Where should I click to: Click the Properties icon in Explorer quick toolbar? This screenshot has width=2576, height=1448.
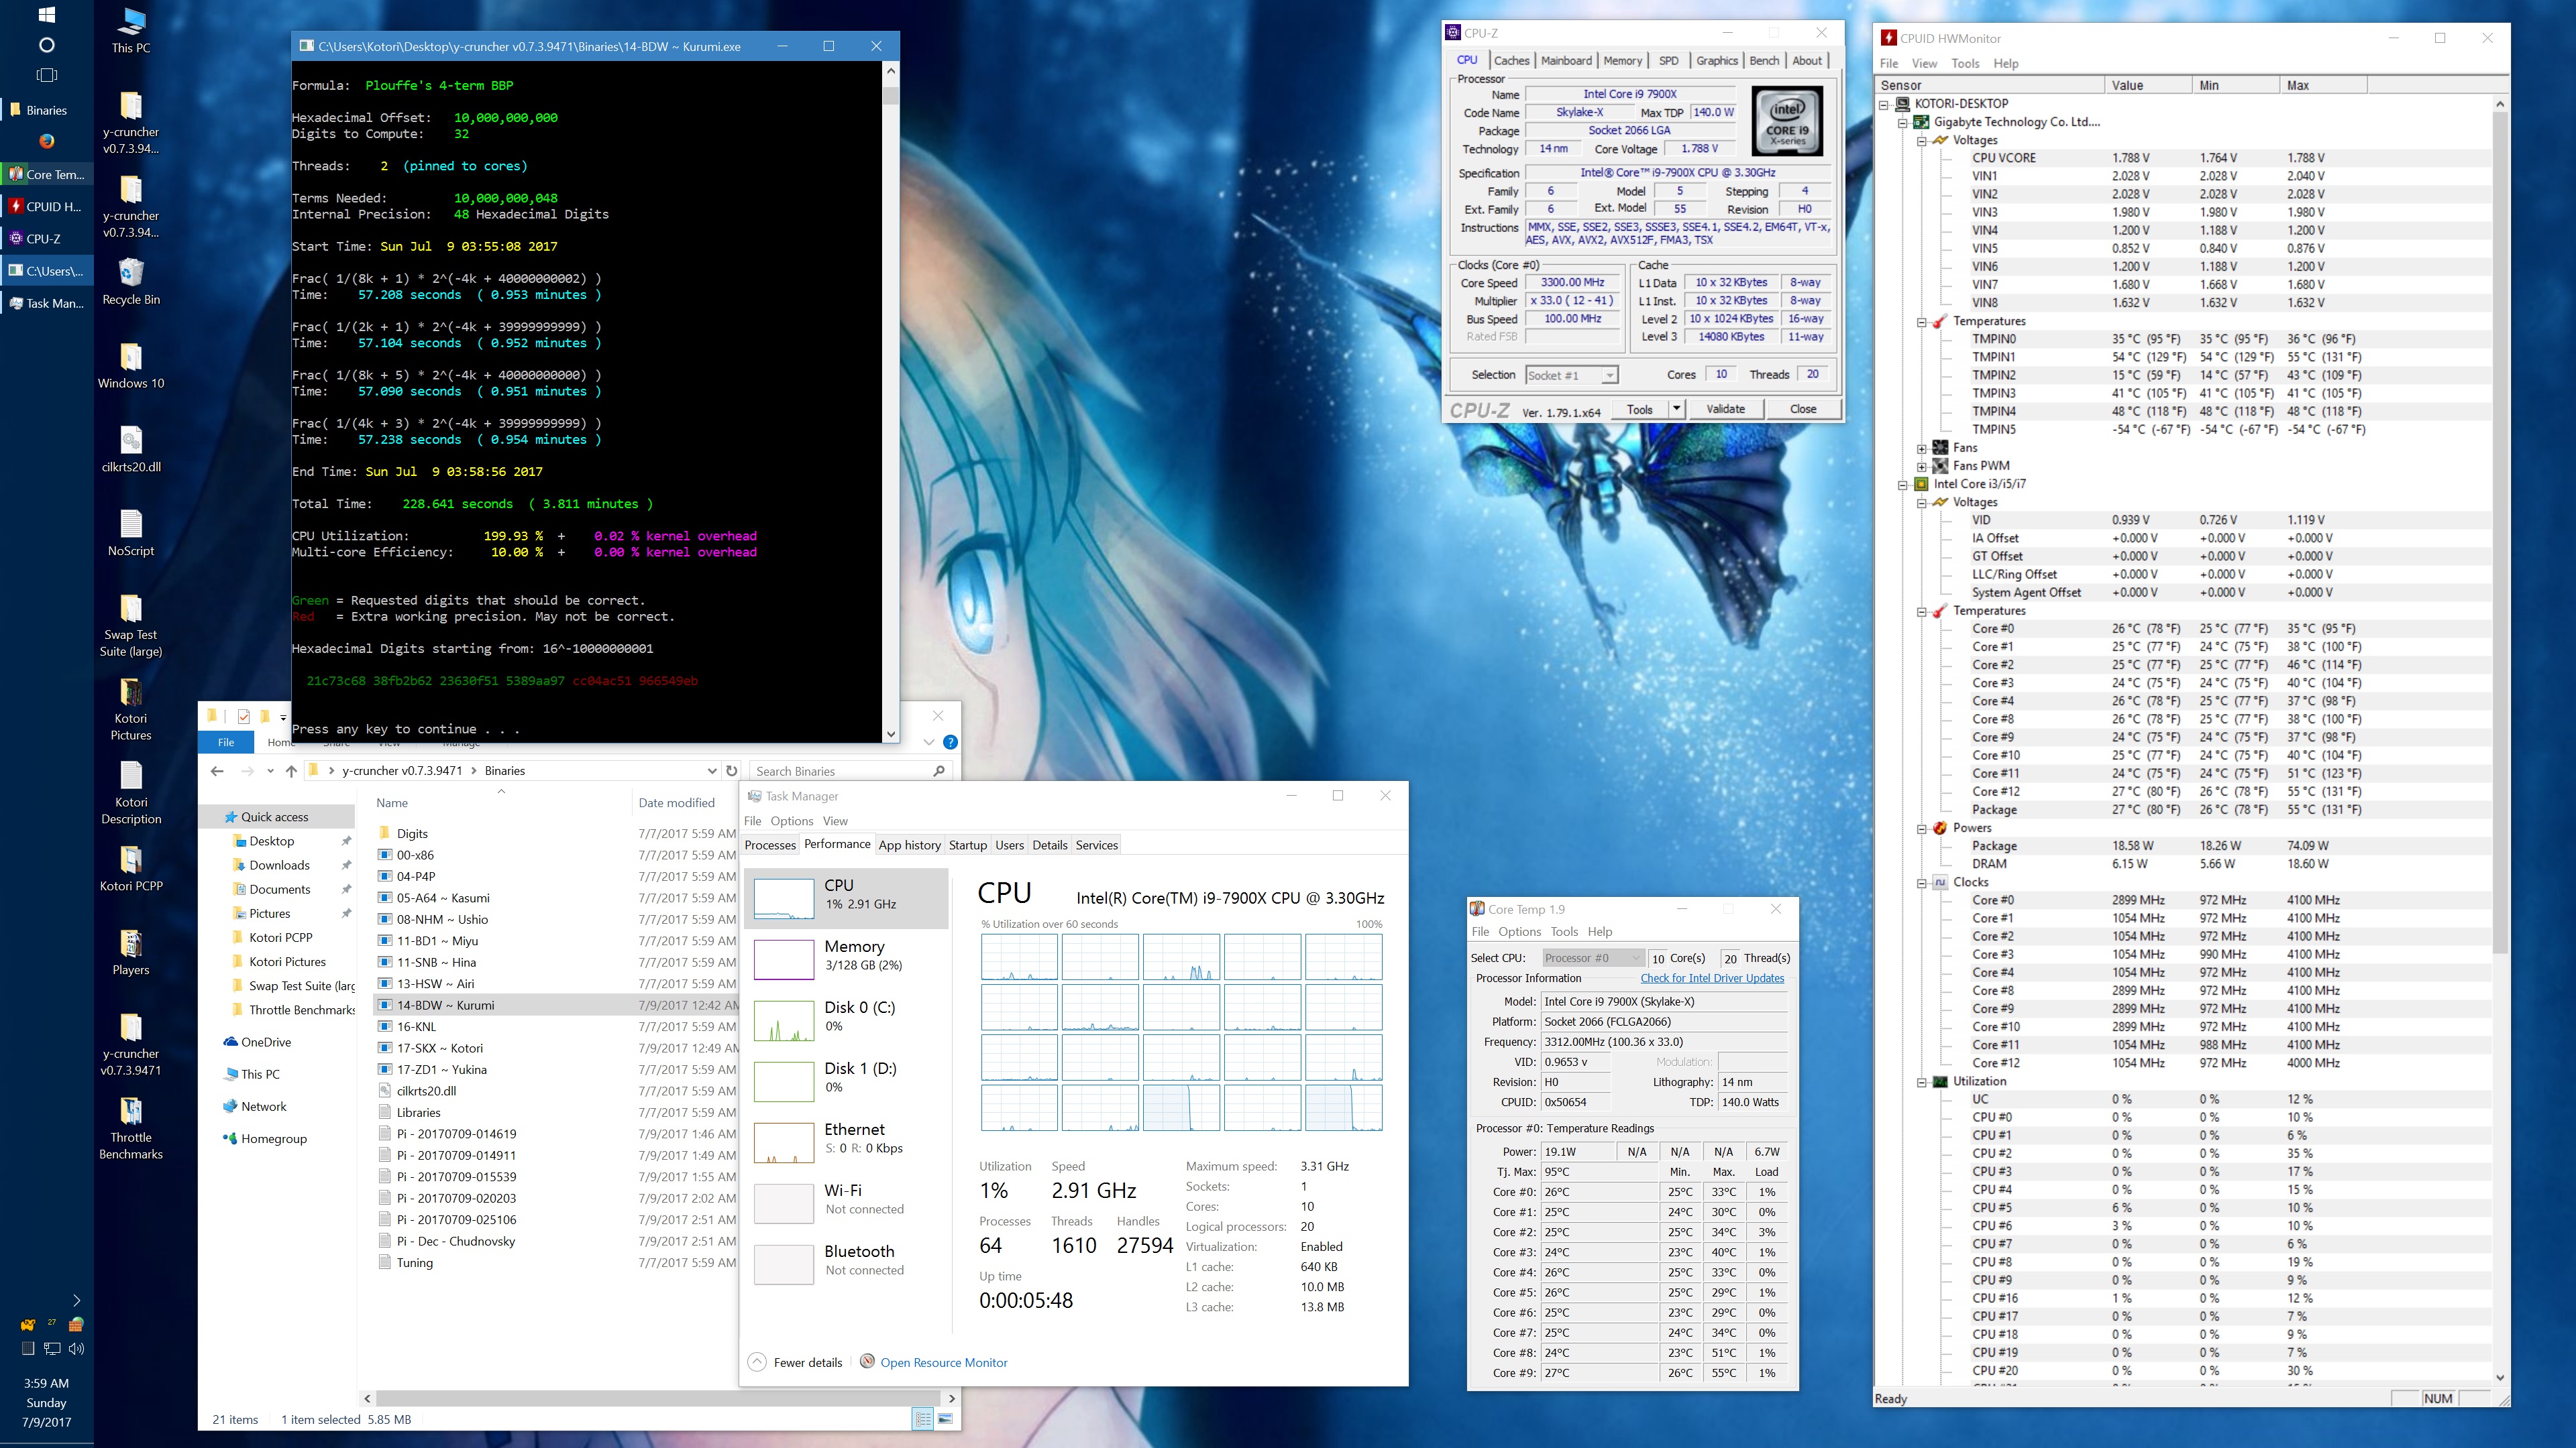point(243,715)
